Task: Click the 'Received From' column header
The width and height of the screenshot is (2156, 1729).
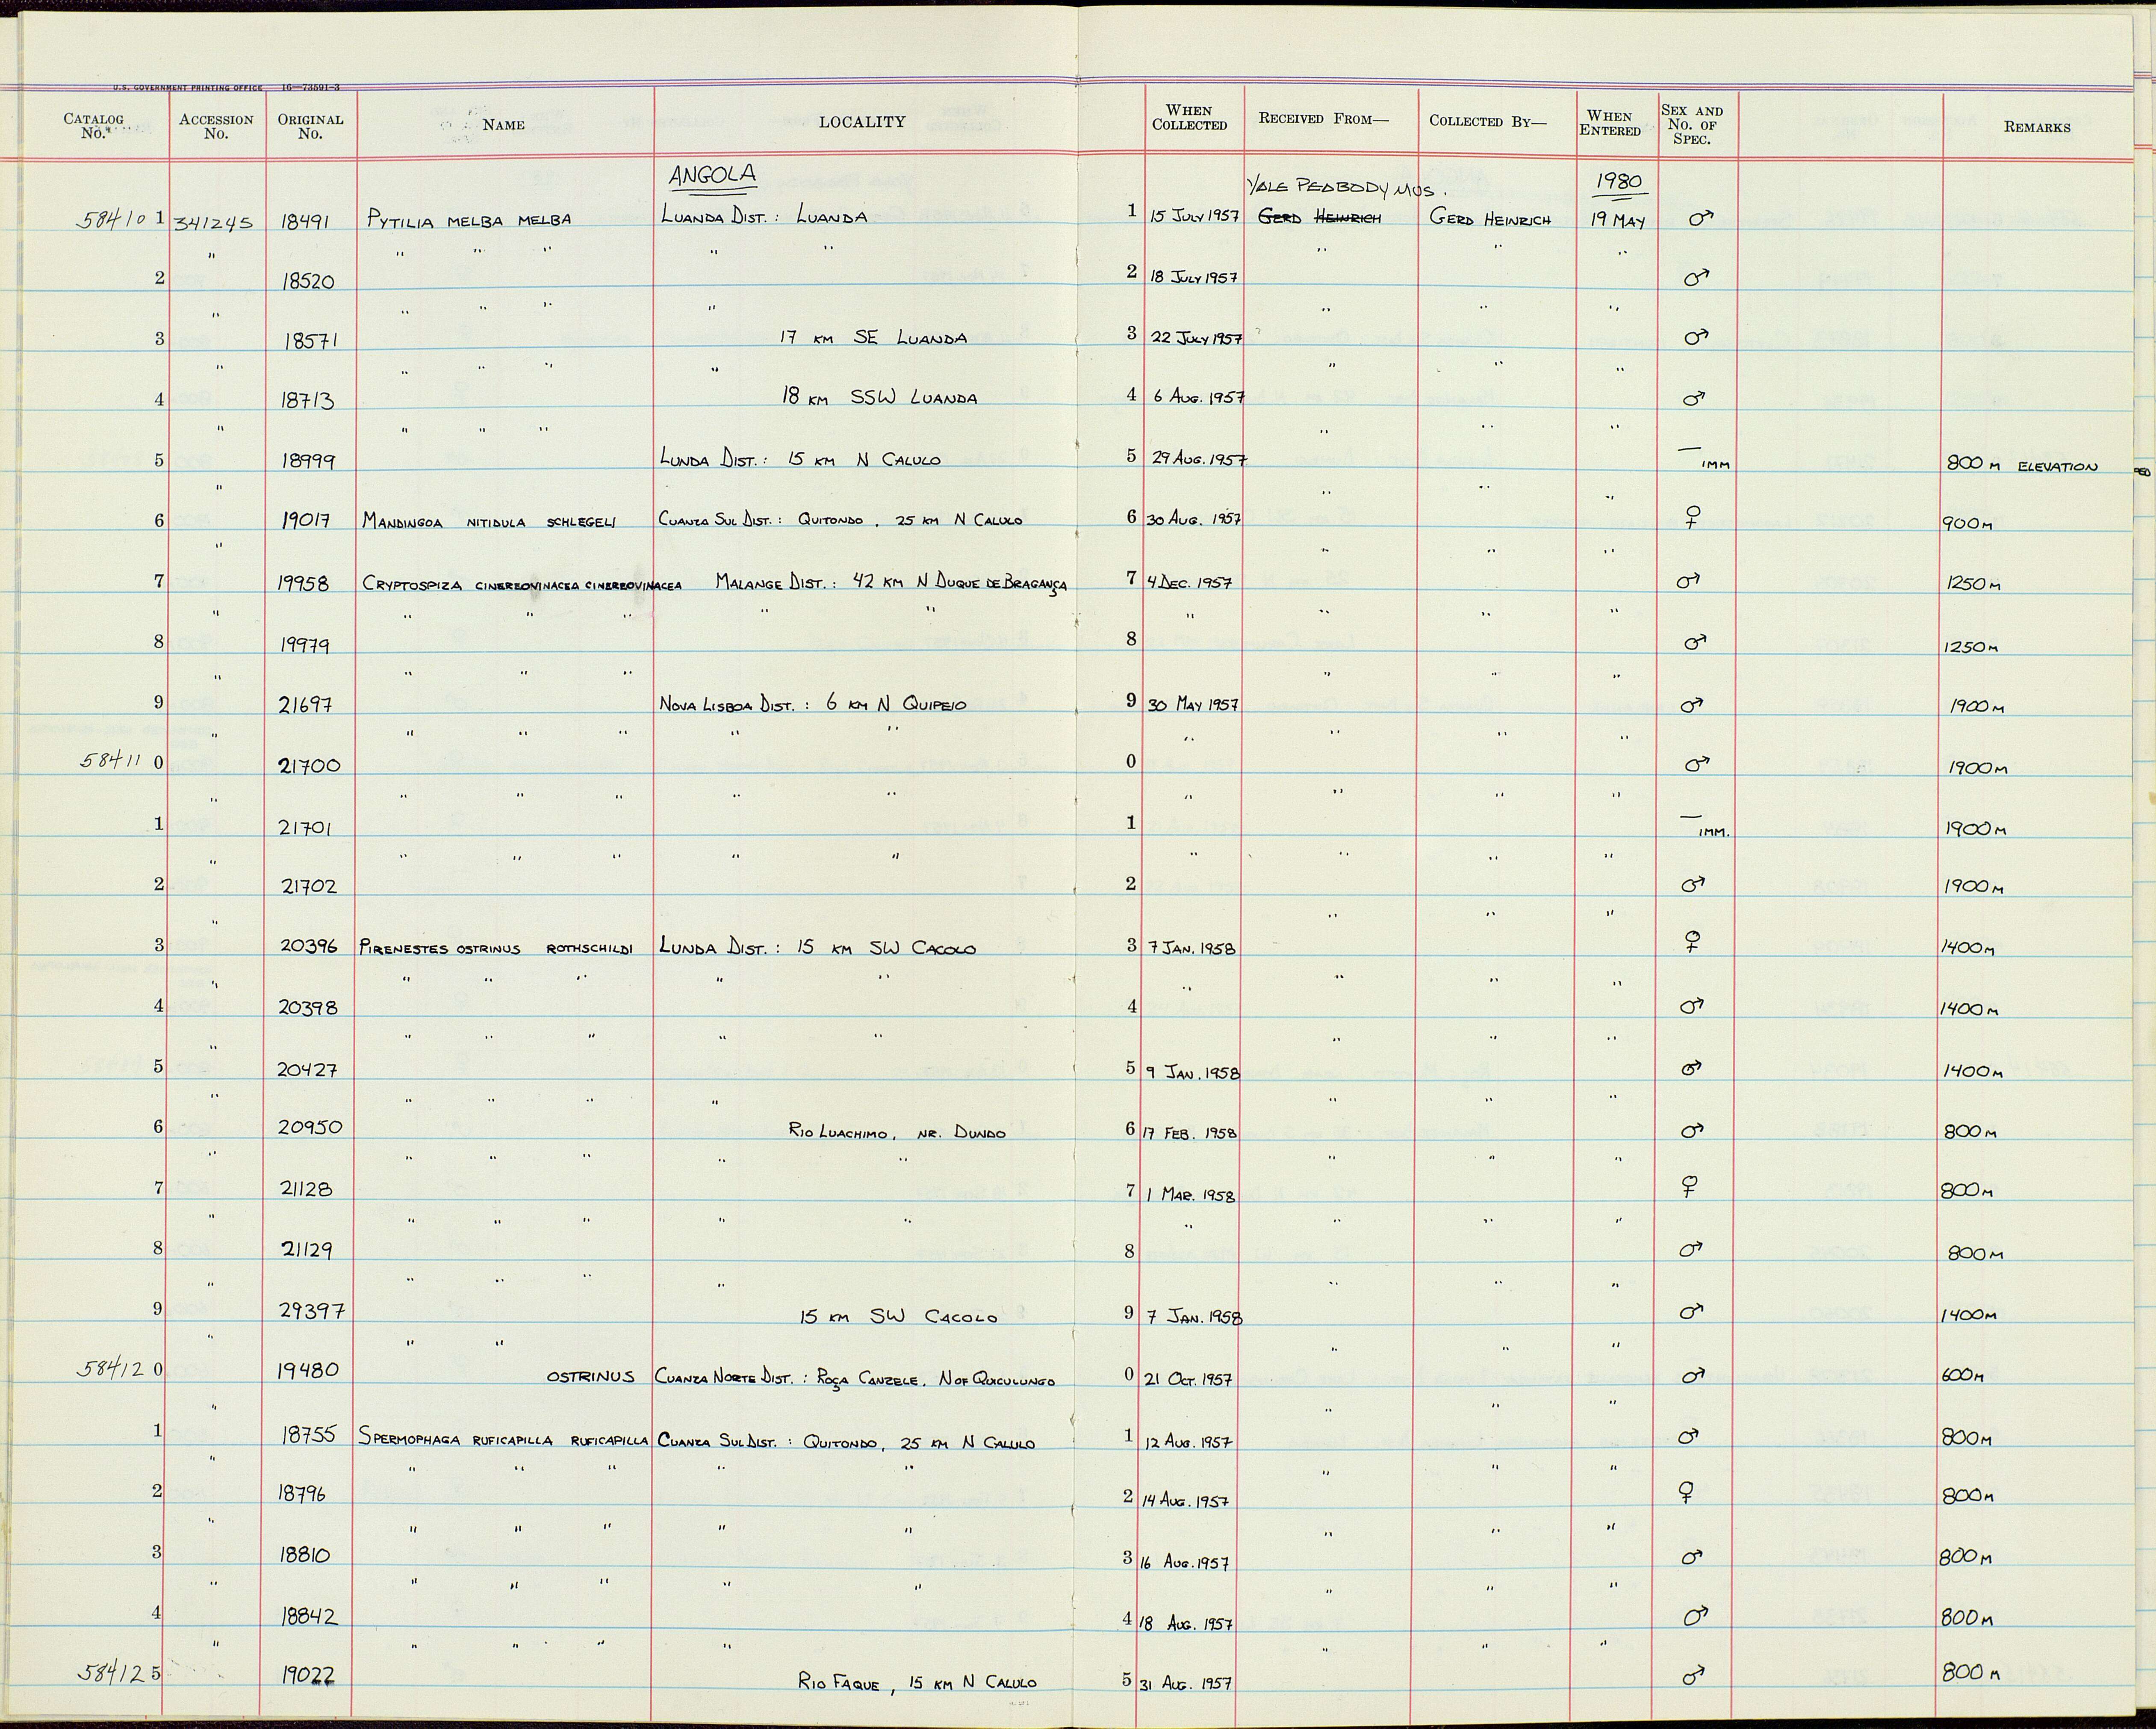Action: coord(1324,119)
